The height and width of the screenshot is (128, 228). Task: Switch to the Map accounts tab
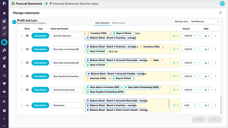pyautogui.click(x=119, y=23)
